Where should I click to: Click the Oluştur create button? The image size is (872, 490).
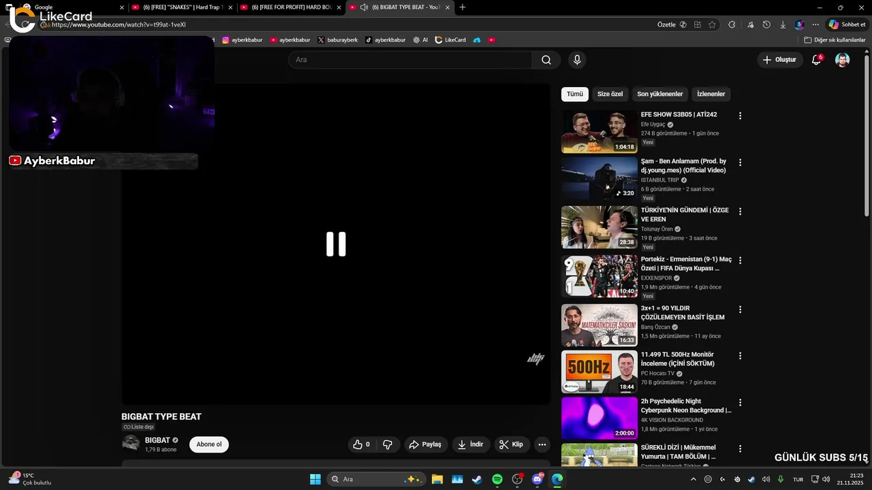point(779,60)
